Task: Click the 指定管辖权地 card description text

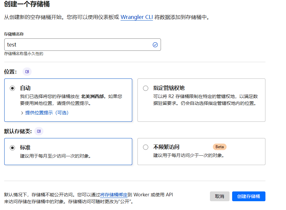Action: point(205,100)
